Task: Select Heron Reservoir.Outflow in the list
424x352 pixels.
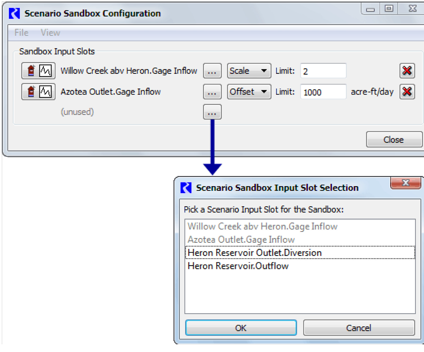Action: click(238, 266)
